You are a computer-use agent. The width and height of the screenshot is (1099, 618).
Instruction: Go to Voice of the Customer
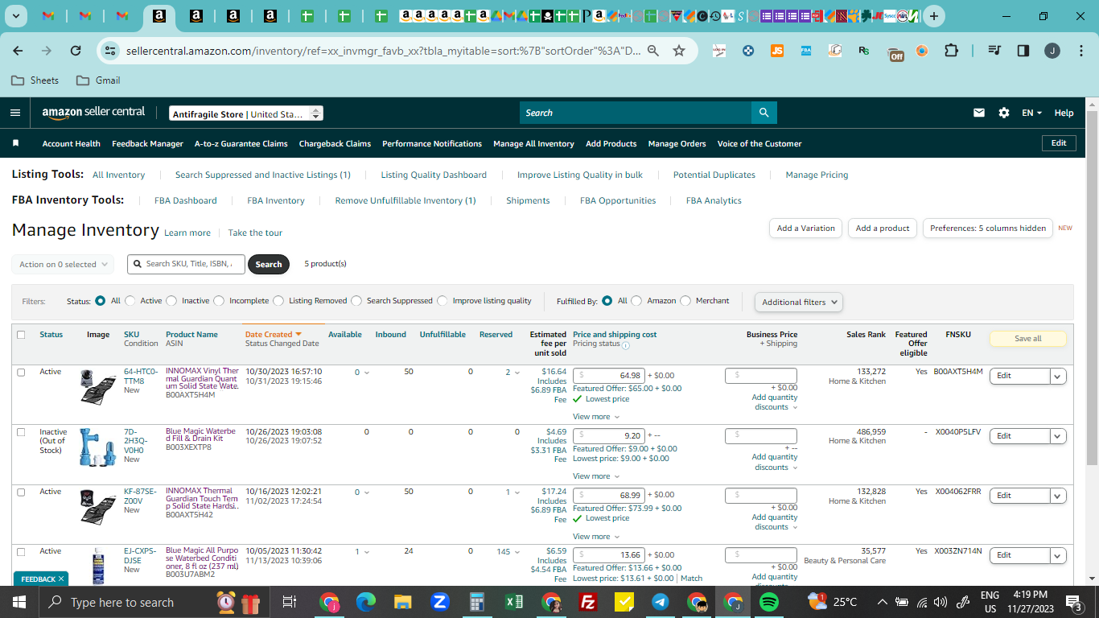[x=759, y=143]
